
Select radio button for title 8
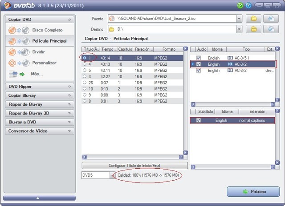coord(85,101)
